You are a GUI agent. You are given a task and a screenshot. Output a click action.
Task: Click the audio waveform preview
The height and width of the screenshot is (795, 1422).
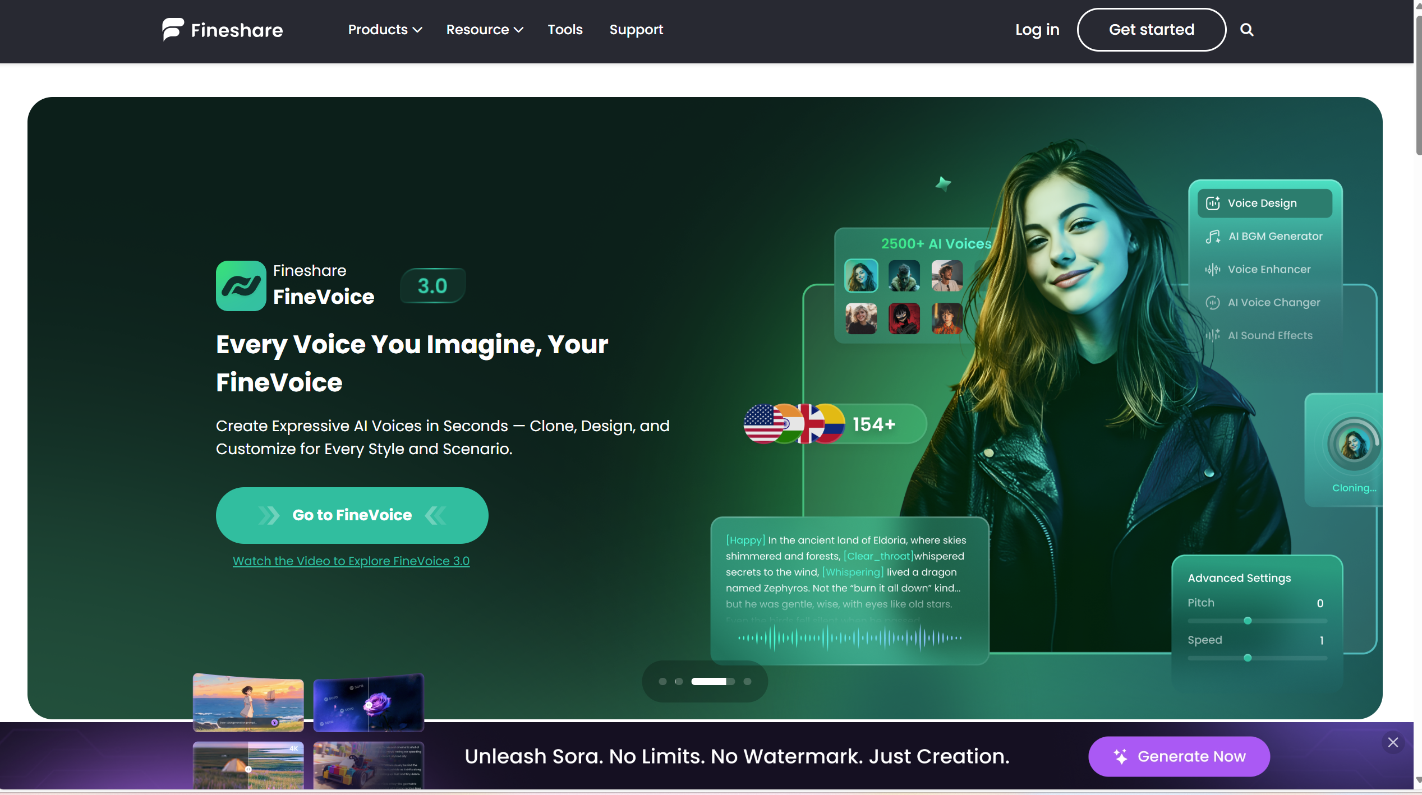pyautogui.click(x=850, y=637)
